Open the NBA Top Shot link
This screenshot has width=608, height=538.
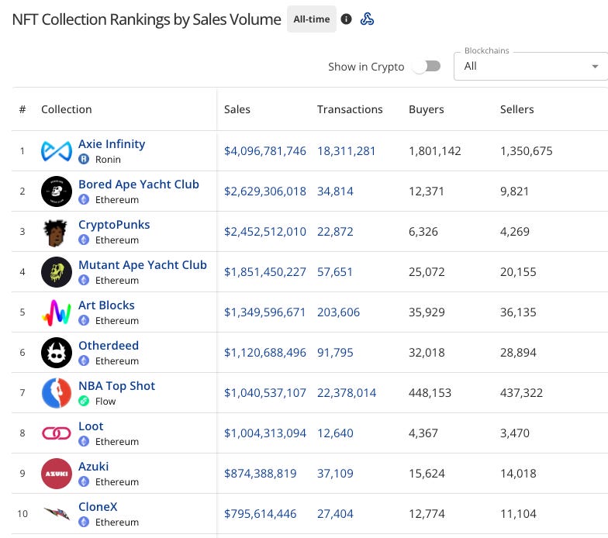click(x=116, y=386)
